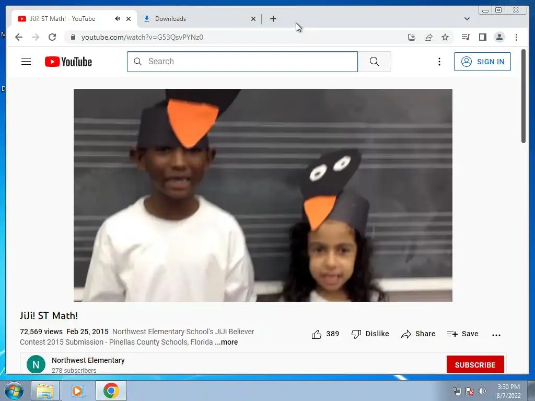The width and height of the screenshot is (535, 401).
Task: Bookmark this page with the star icon
Action: pyautogui.click(x=445, y=37)
